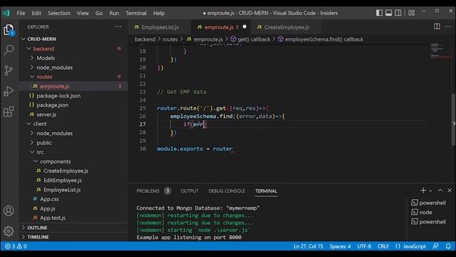Open the notifications bell

click(448, 246)
